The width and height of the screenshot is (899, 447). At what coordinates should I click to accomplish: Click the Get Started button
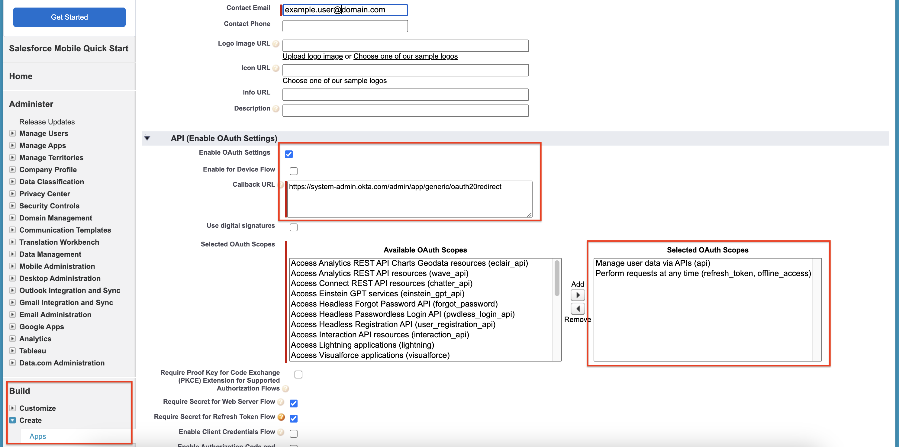tap(69, 17)
